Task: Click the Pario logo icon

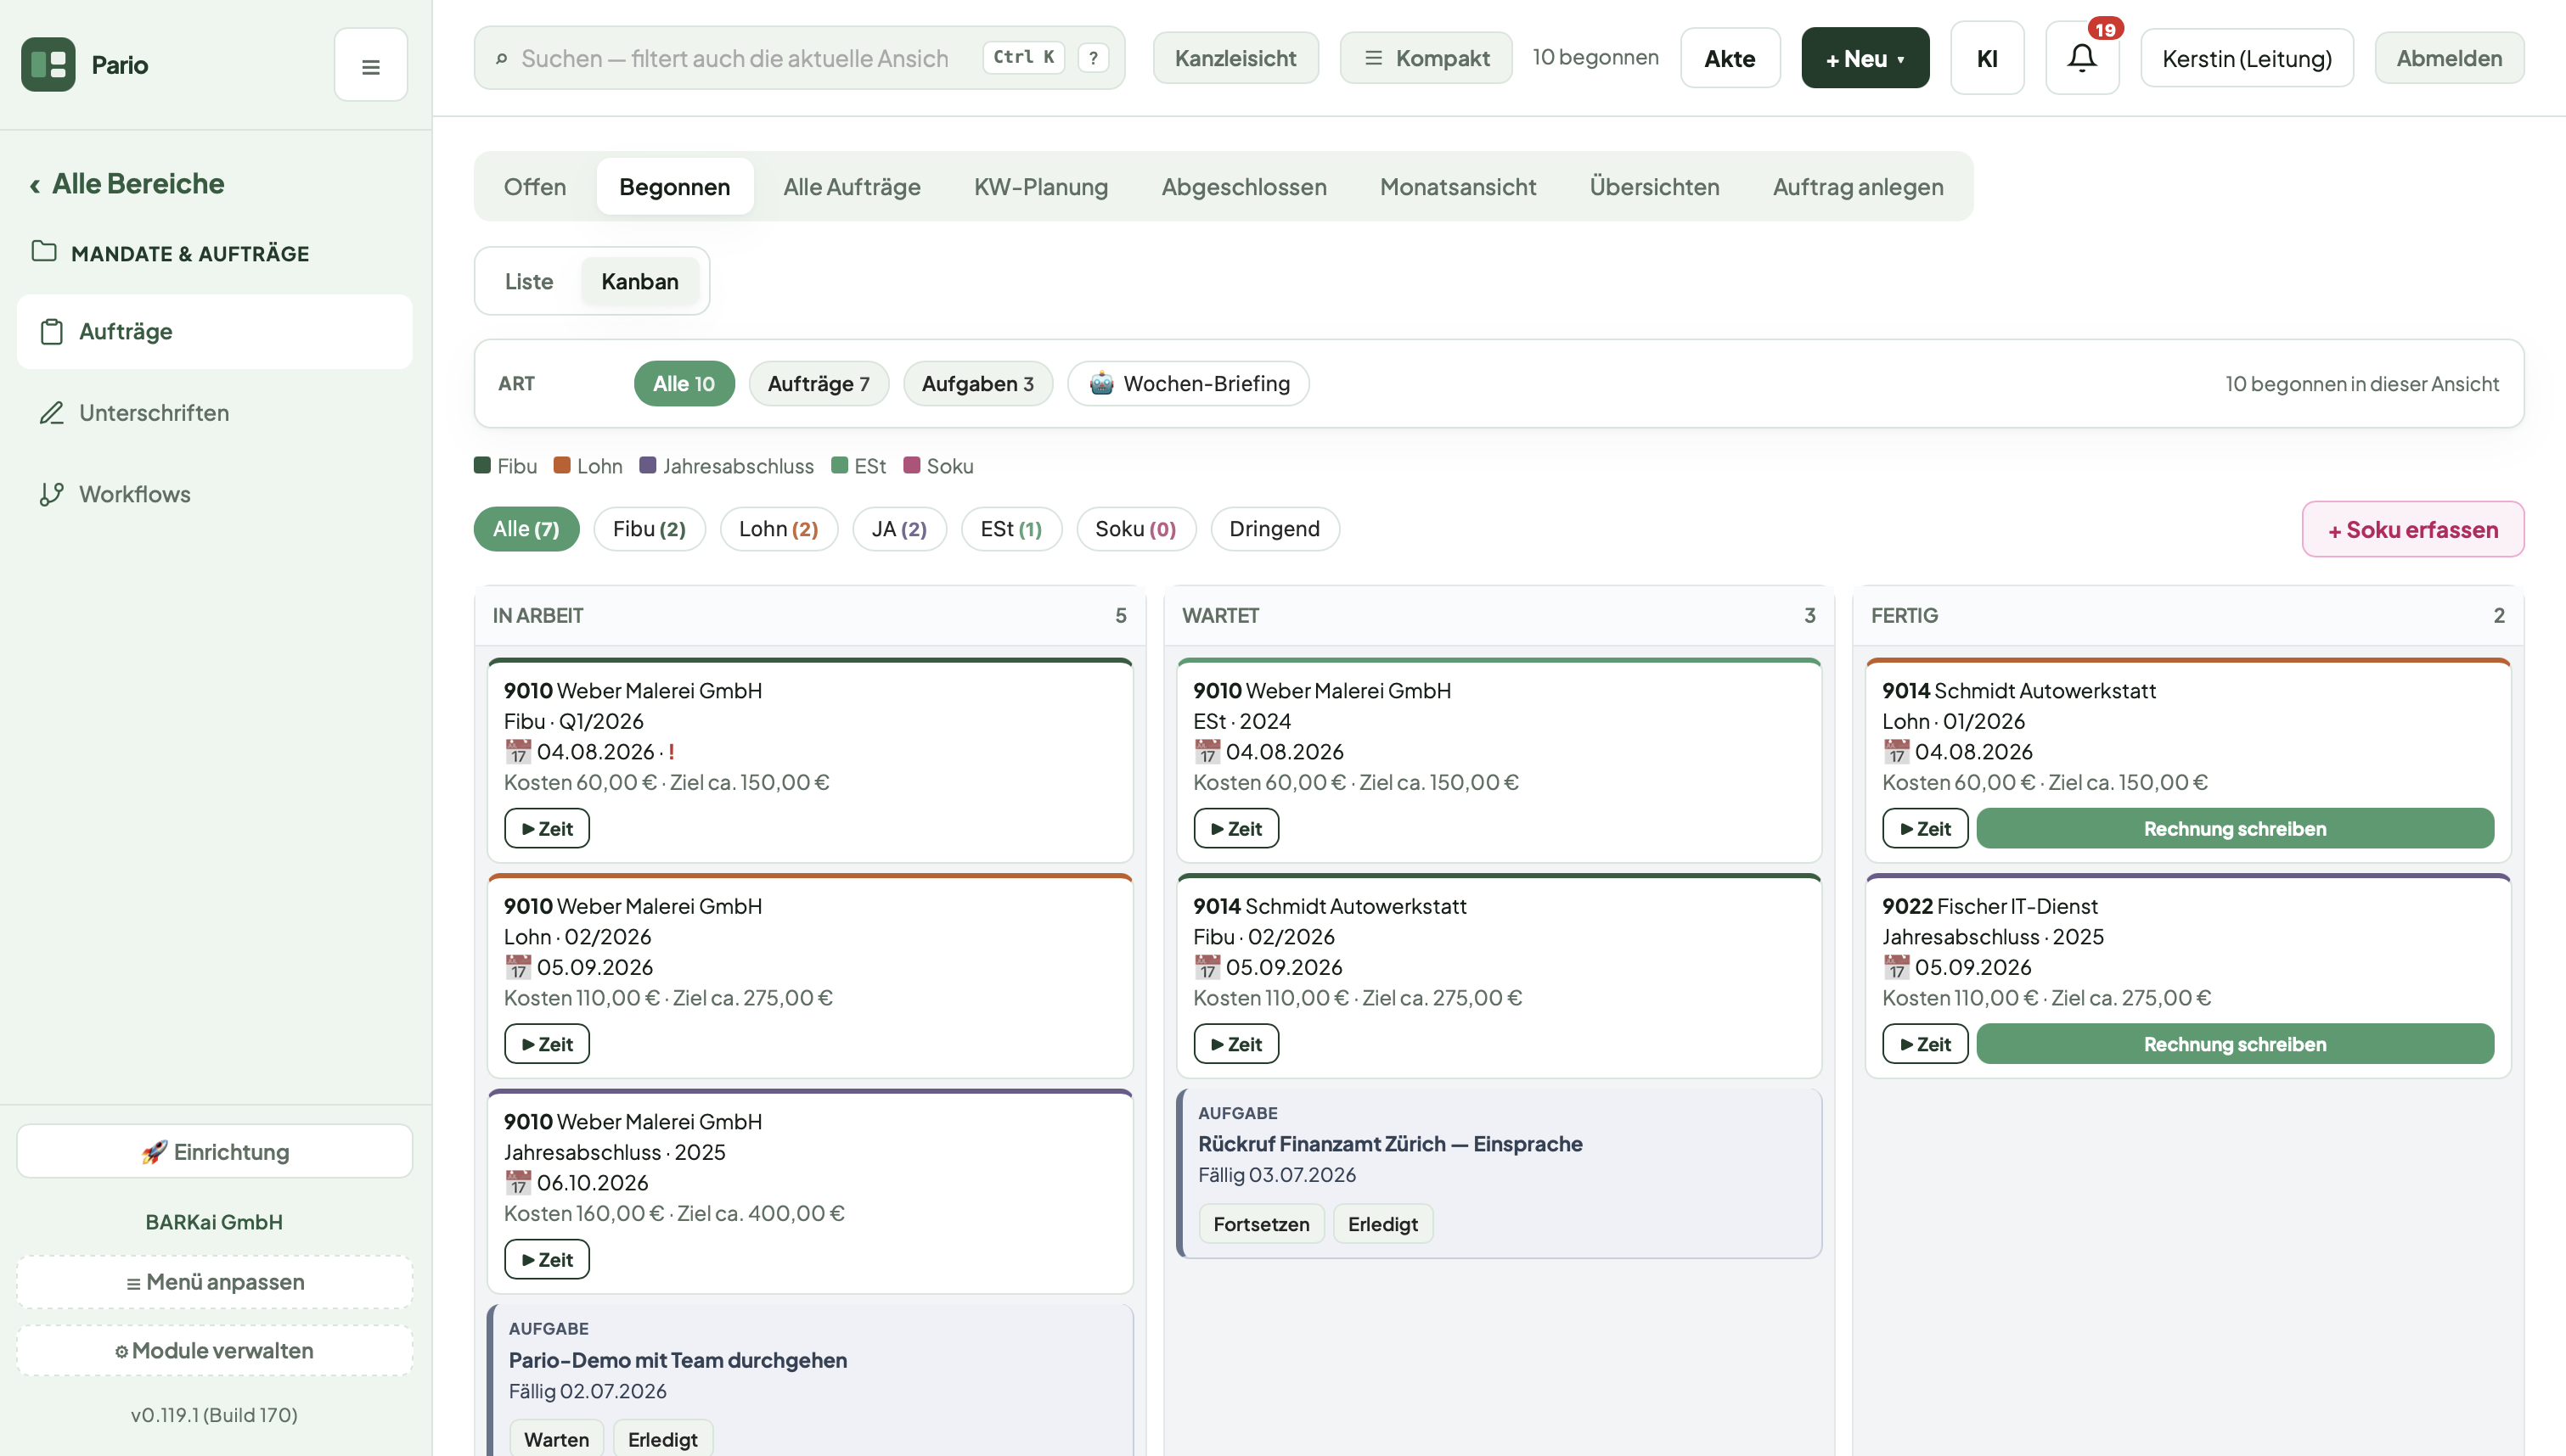Action: [x=48, y=64]
